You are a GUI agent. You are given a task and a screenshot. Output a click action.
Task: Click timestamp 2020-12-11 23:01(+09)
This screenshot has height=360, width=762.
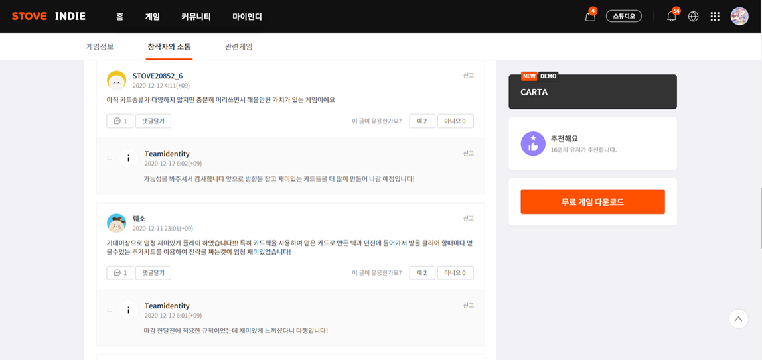coord(163,229)
